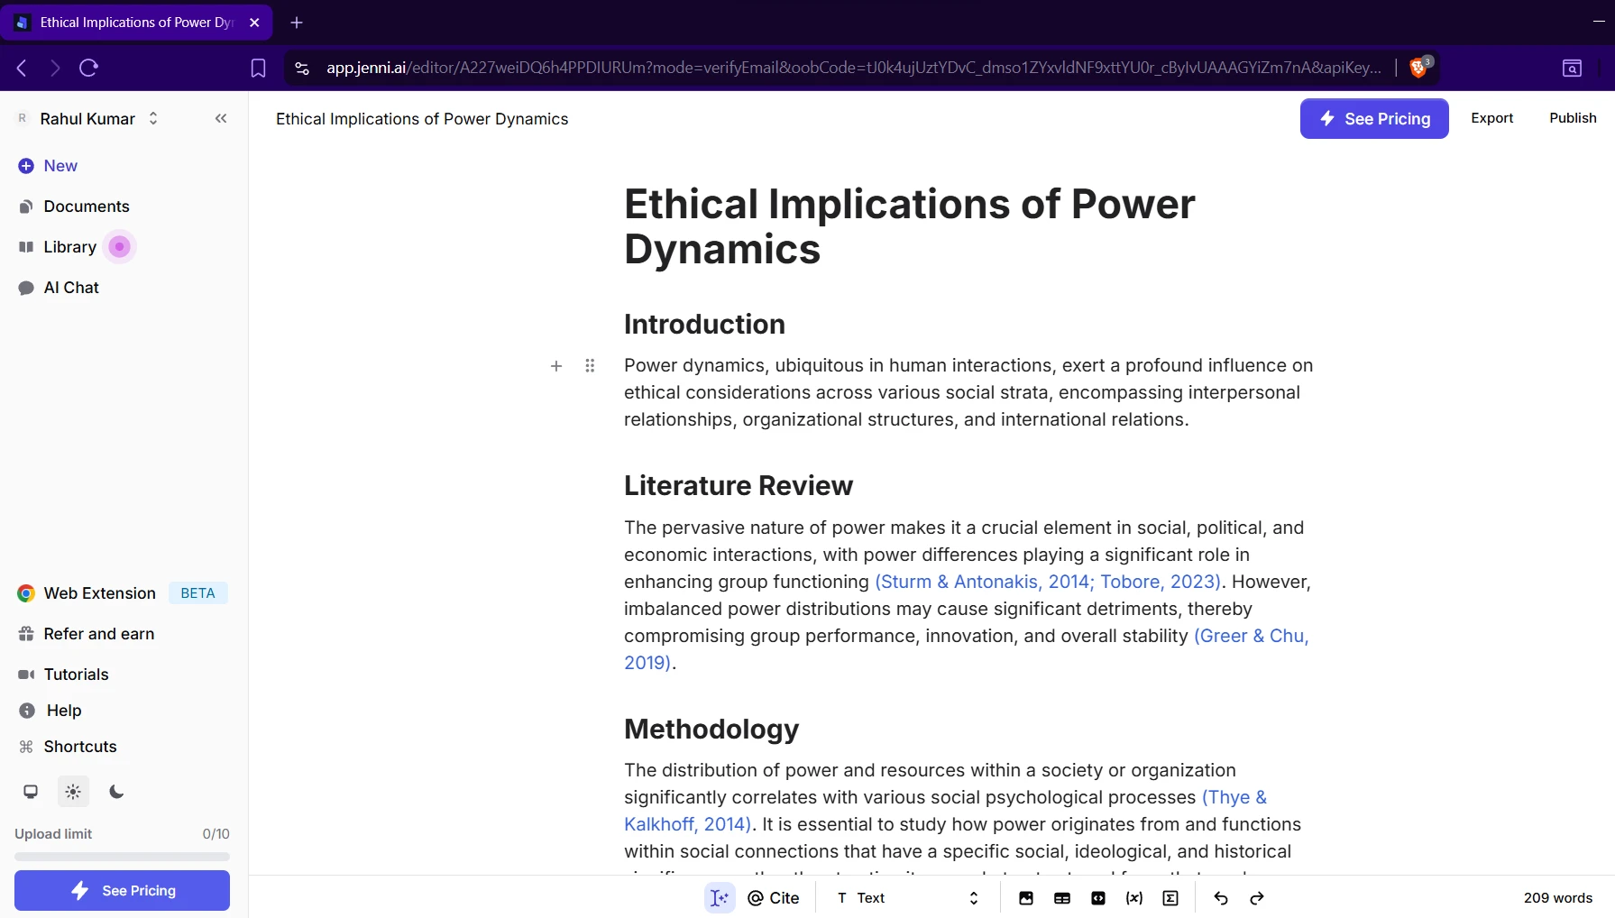Viewport: 1615px width, 918px height.
Task: Bookmark this page
Action: (x=258, y=68)
